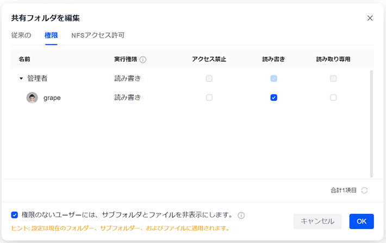Image resolution: width=386 pixels, height=243 pixels.
Task: Collapse the 管理者 group row
Action: point(21,79)
